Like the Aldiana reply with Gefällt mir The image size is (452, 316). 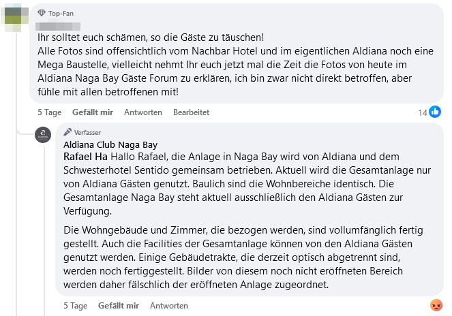pos(119,306)
